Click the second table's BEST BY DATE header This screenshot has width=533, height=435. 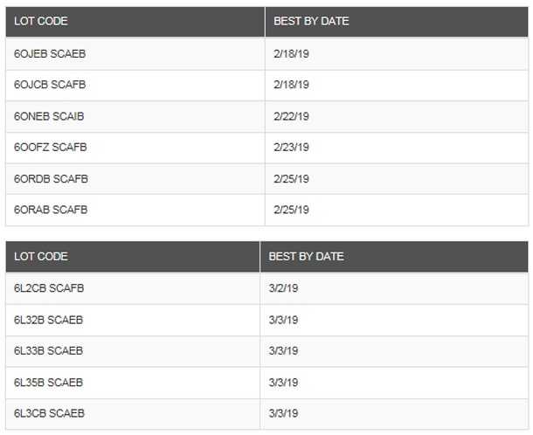[x=306, y=257]
